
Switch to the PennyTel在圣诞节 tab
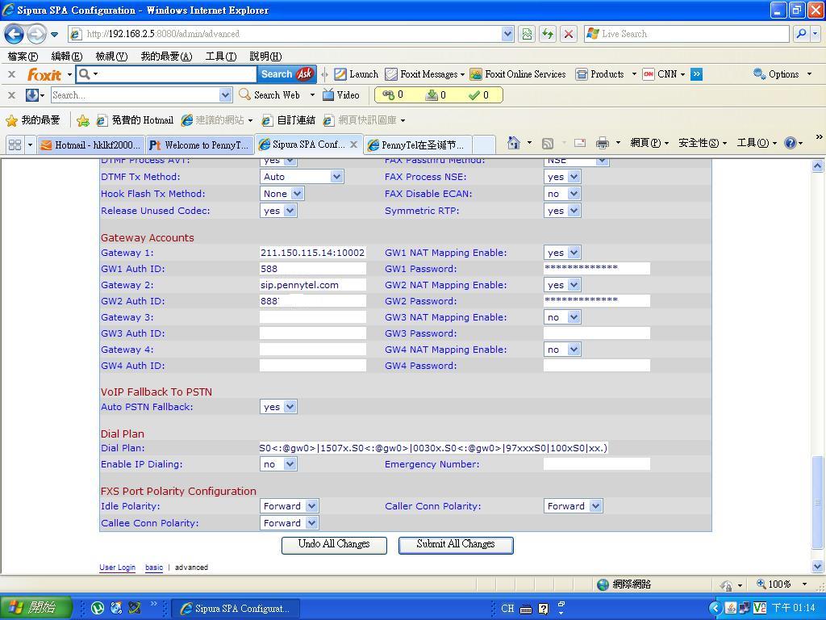(417, 145)
